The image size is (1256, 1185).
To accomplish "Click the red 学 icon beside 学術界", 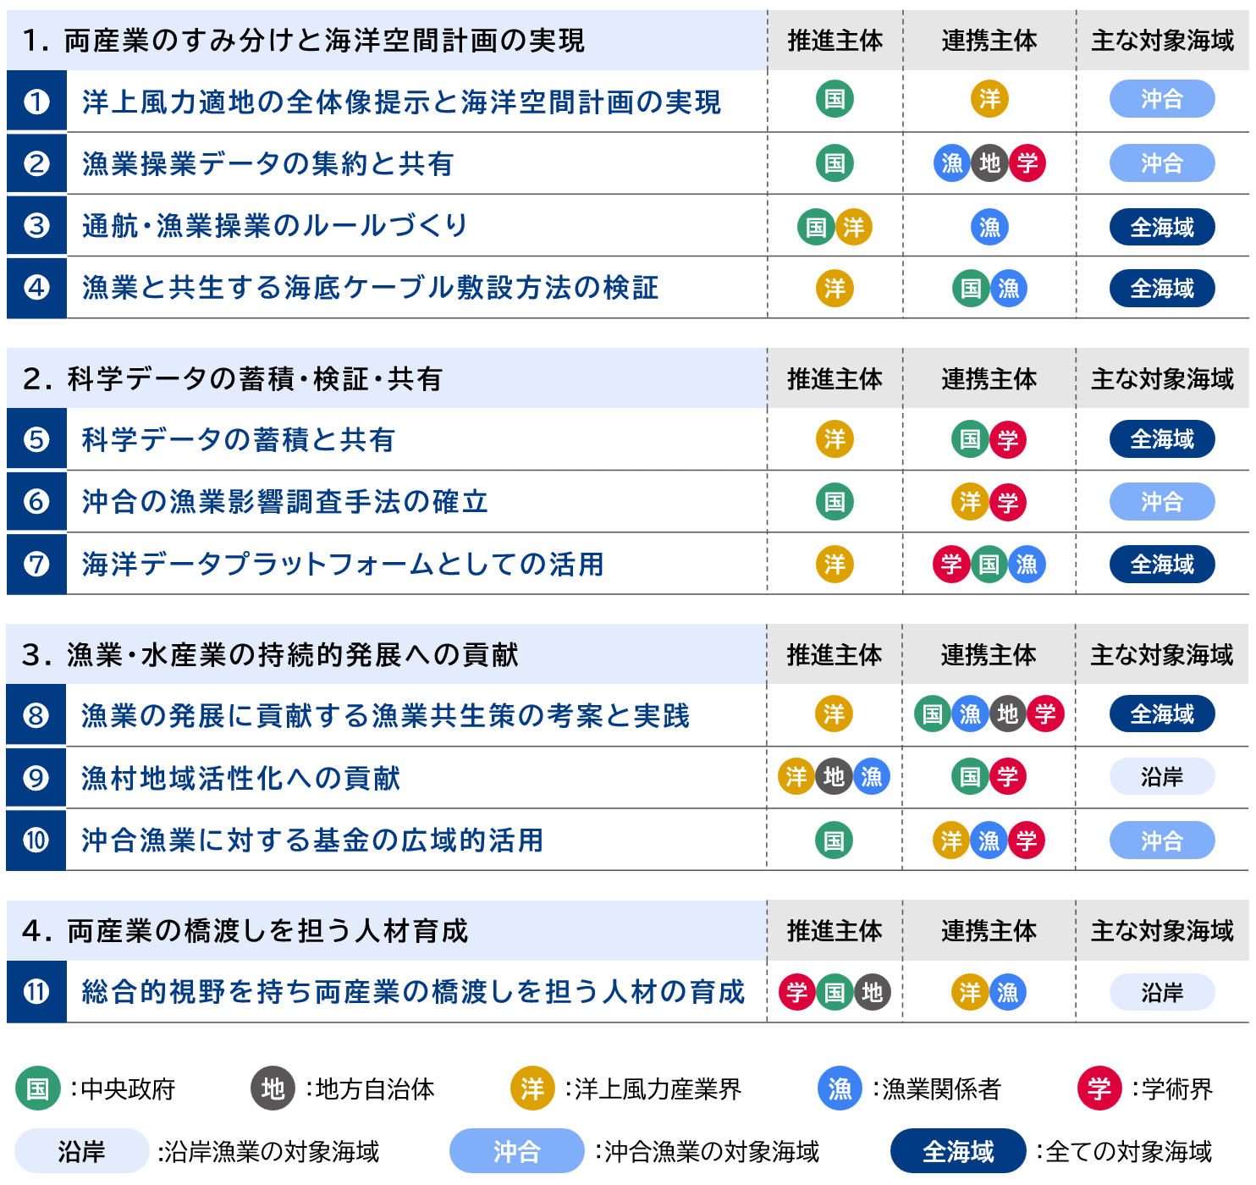I will click(x=1099, y=1089).
